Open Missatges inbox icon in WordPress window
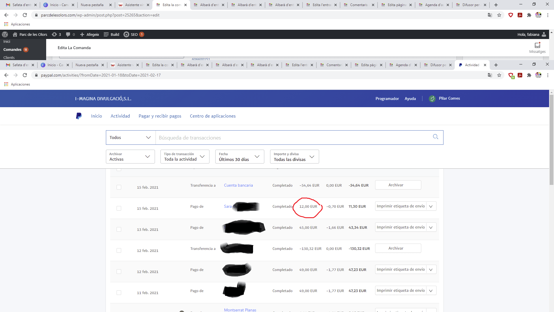 point(537,45)
